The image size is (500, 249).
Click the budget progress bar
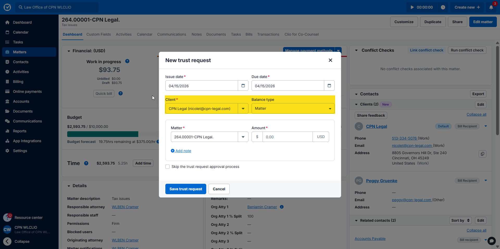[112, 134]
